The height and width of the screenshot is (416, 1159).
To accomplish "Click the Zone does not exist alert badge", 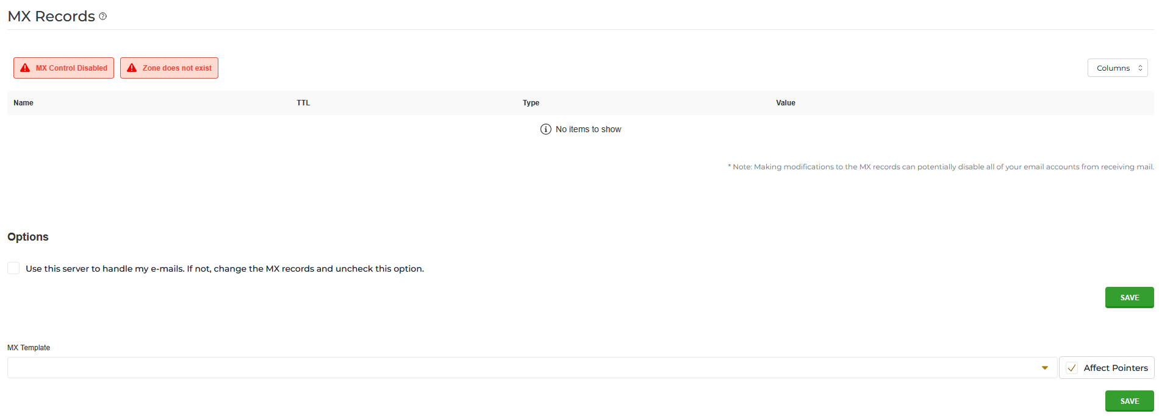I will [x=169, y=68].
